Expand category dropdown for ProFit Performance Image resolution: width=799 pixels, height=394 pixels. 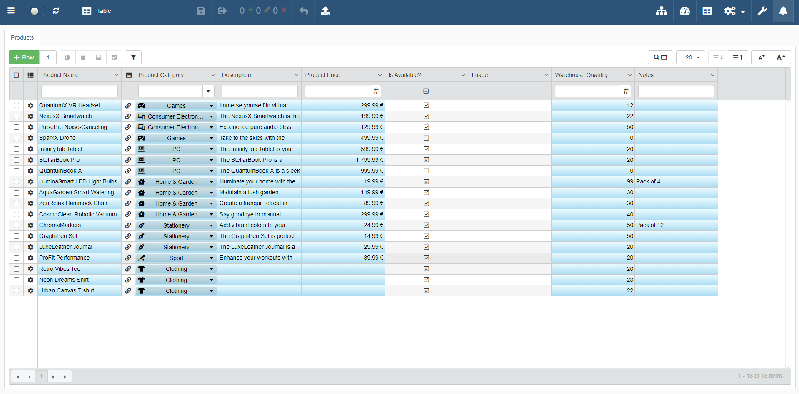pyautogui.click(x=211, y=258)
